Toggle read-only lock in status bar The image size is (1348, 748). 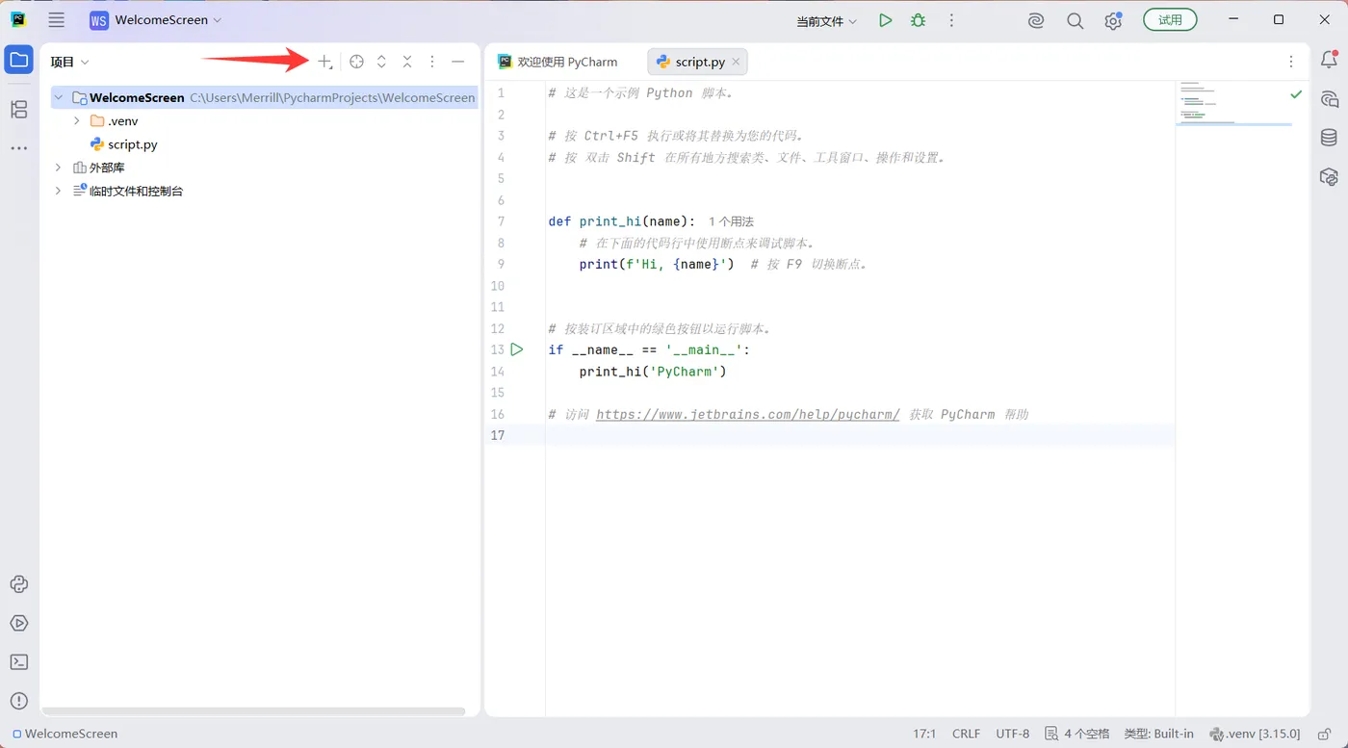[x=1324, y=734]
